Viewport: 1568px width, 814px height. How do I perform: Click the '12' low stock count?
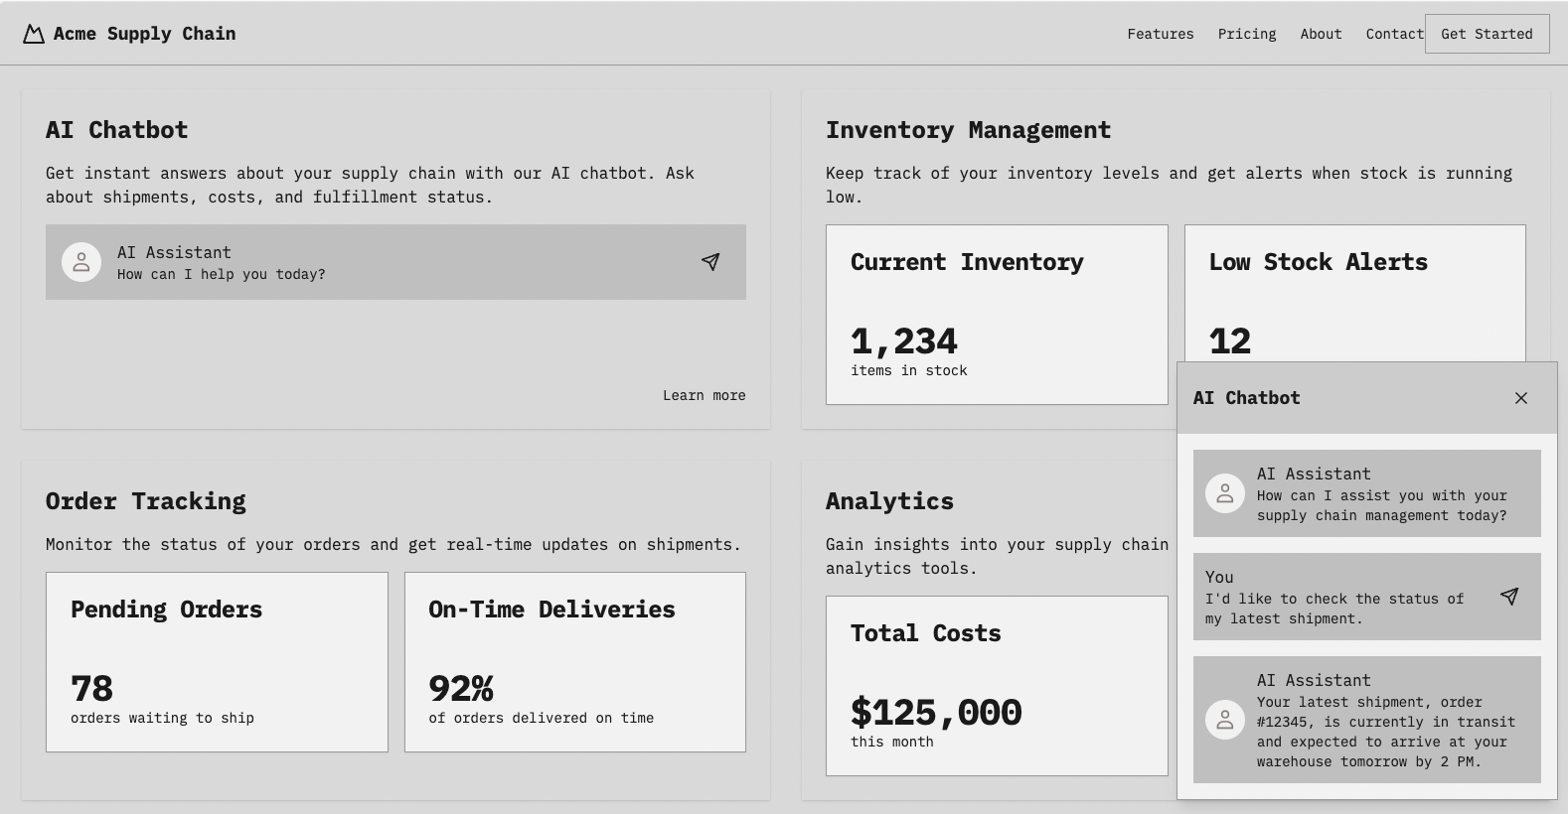(1230, 341)
